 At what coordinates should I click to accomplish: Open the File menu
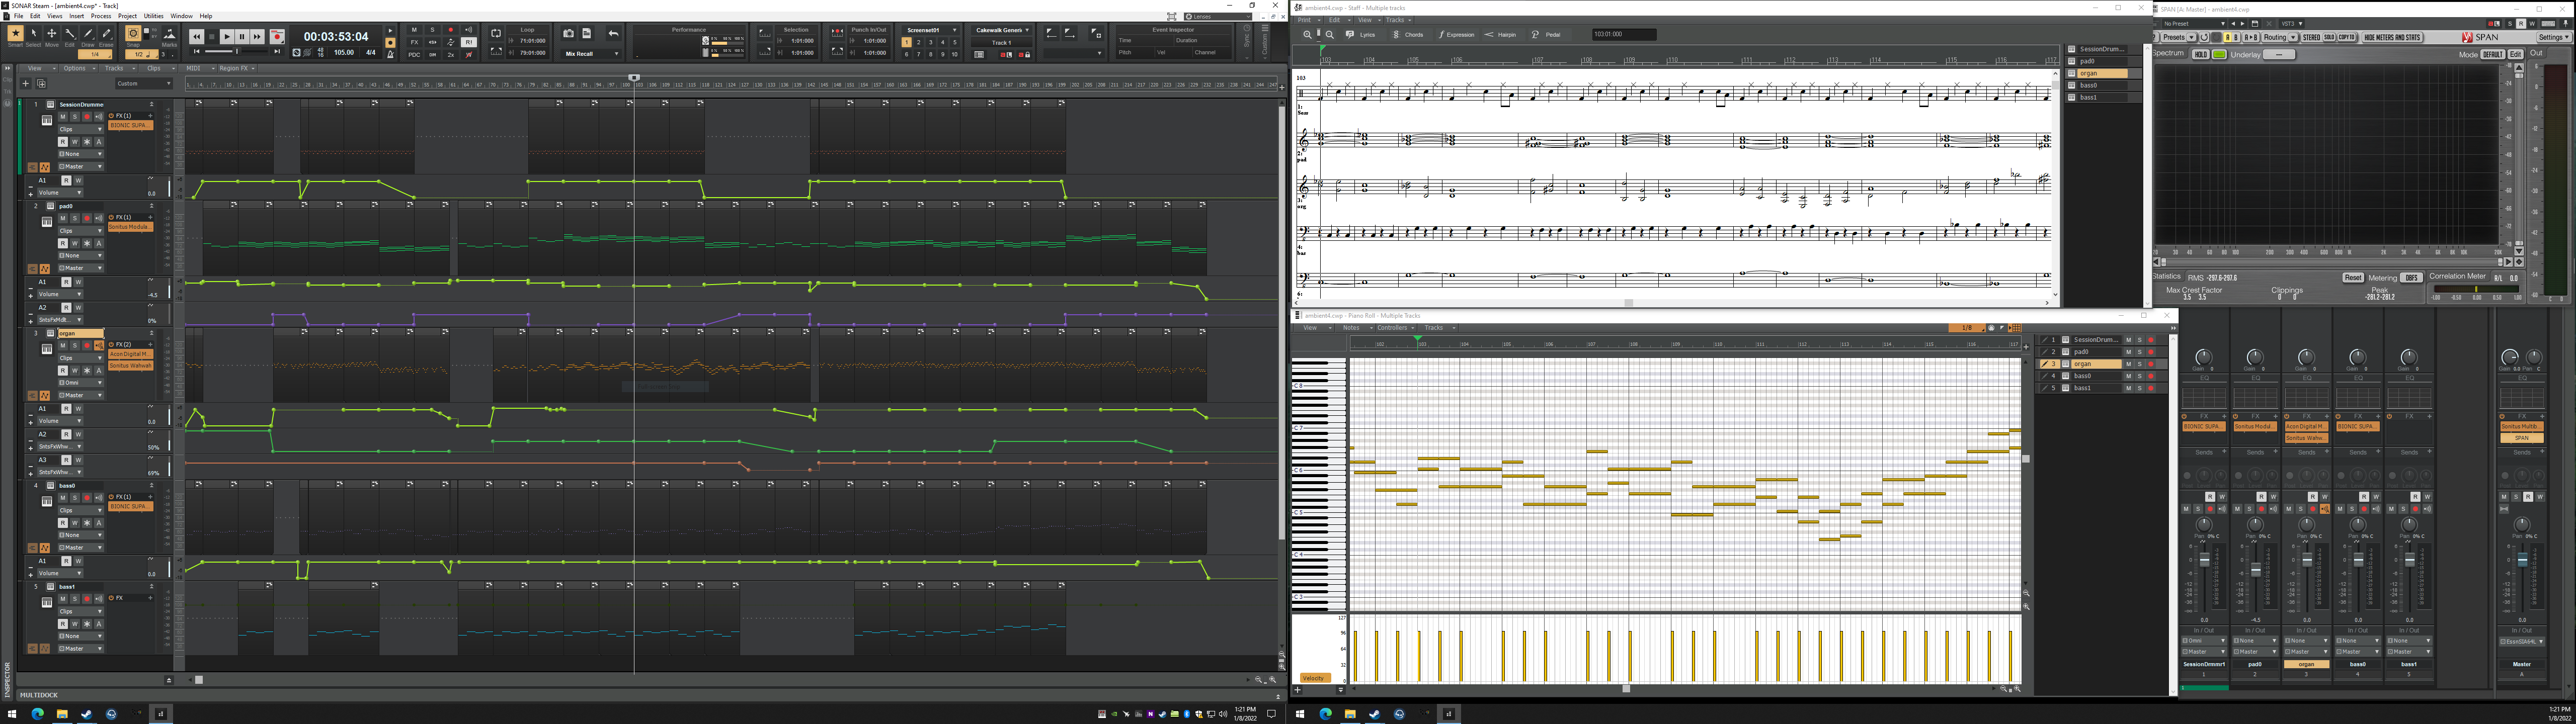[18, 16]
